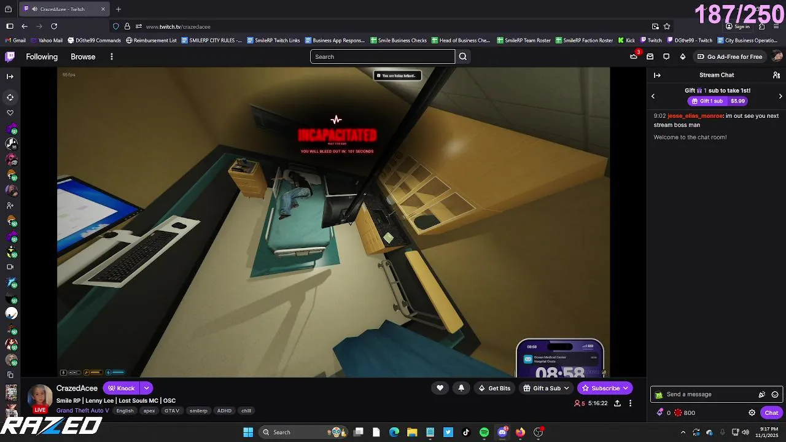
Task: Open the browser extensions icon
Action: 761,26
